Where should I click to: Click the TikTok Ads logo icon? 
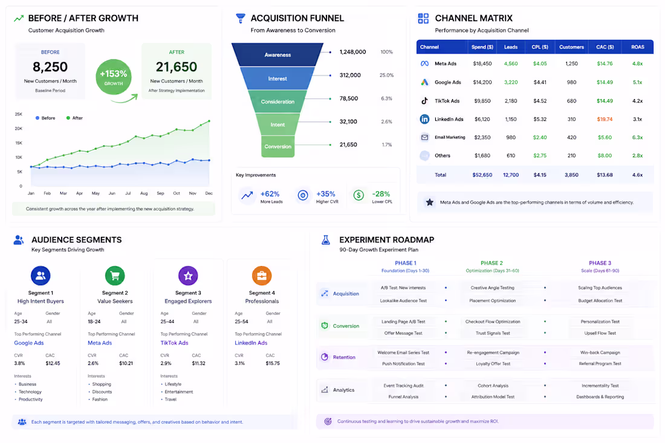(x=424, y=101)
